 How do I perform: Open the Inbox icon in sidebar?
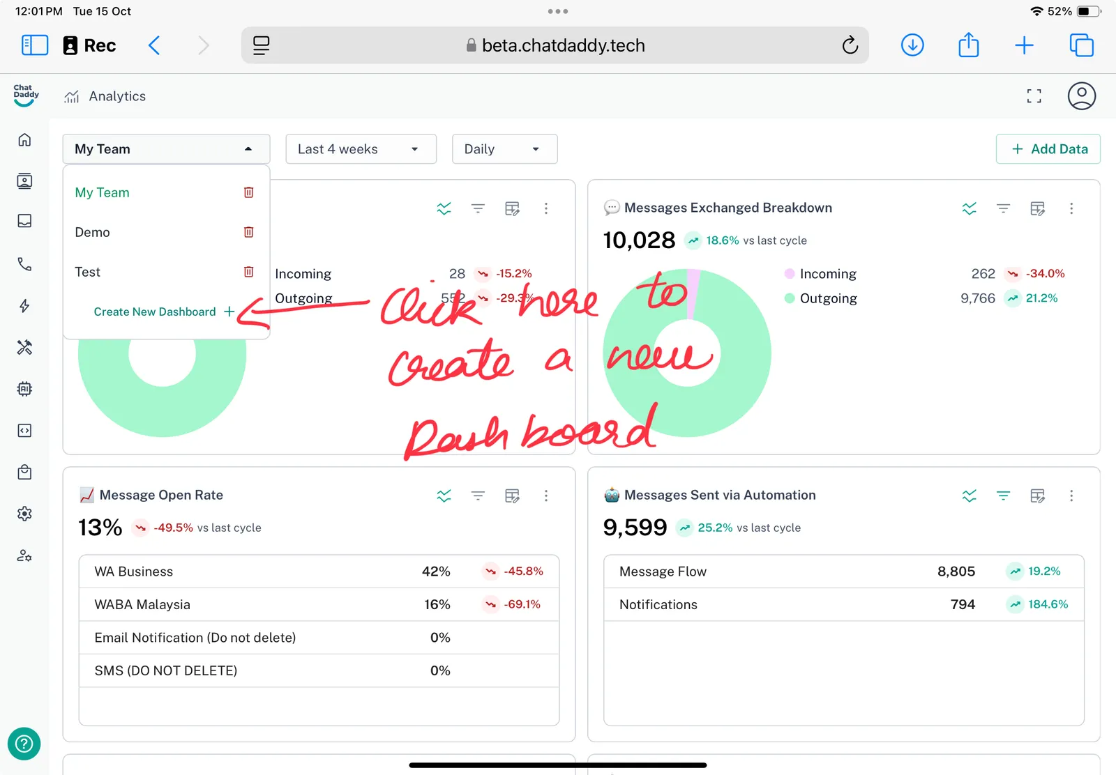tap(24, 221)
